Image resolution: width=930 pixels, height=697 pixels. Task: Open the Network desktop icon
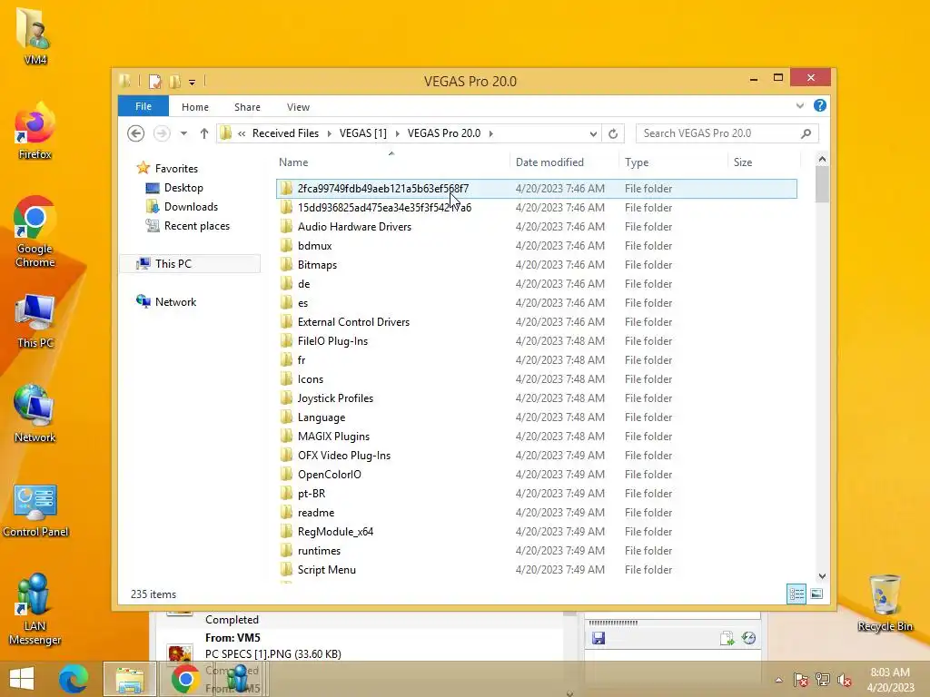pos(35,413)
